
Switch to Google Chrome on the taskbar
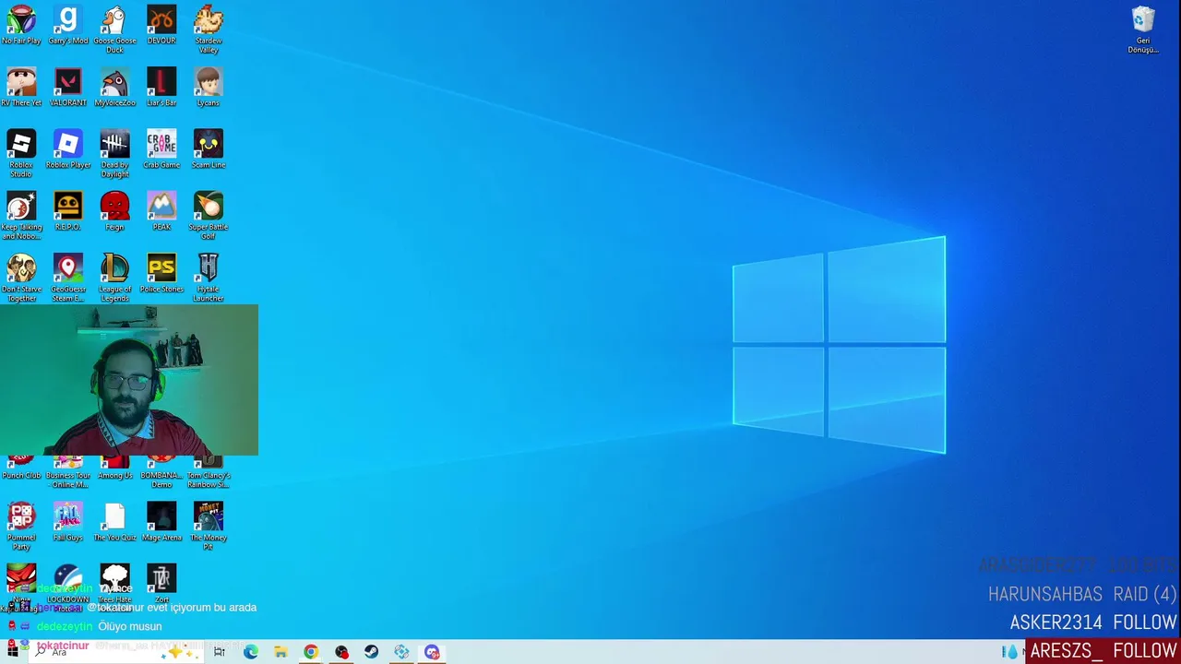pos(311,652)
